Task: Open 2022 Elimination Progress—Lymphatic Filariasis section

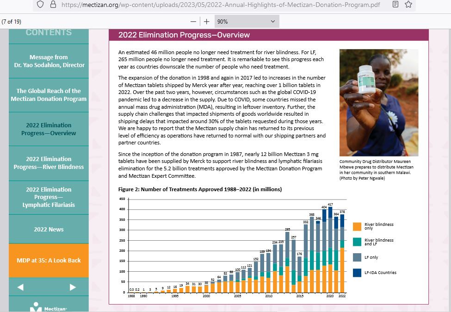Action: coord(49,197)
